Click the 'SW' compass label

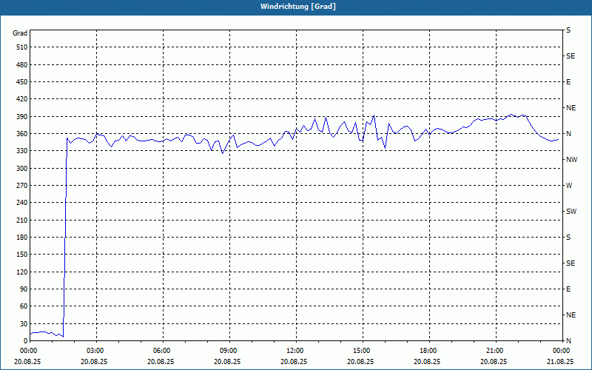pyautogui.click(x=571, y=212)
